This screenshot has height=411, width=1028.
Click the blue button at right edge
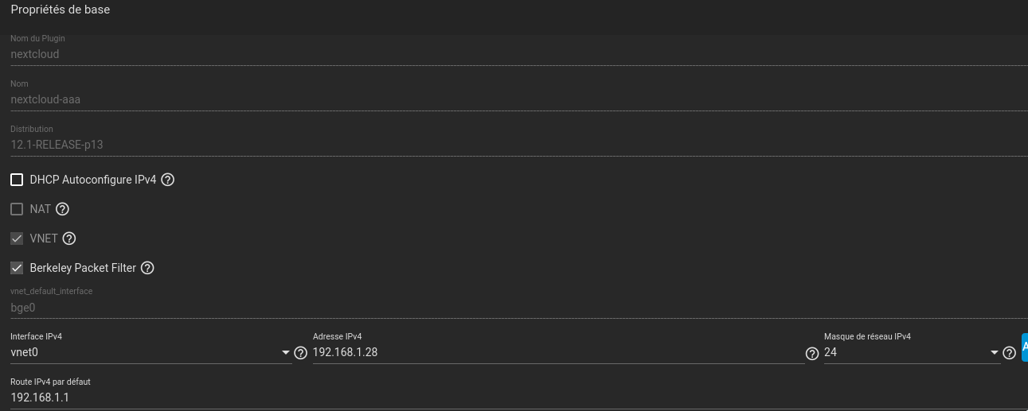pyautogui.click(x=1024, y=347)
